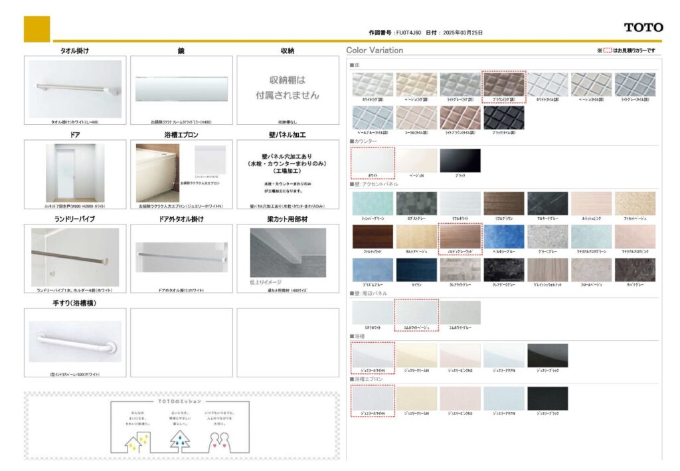
Task: Open the 梁カット用部材 finish image
Action: [x=288, y=254]
